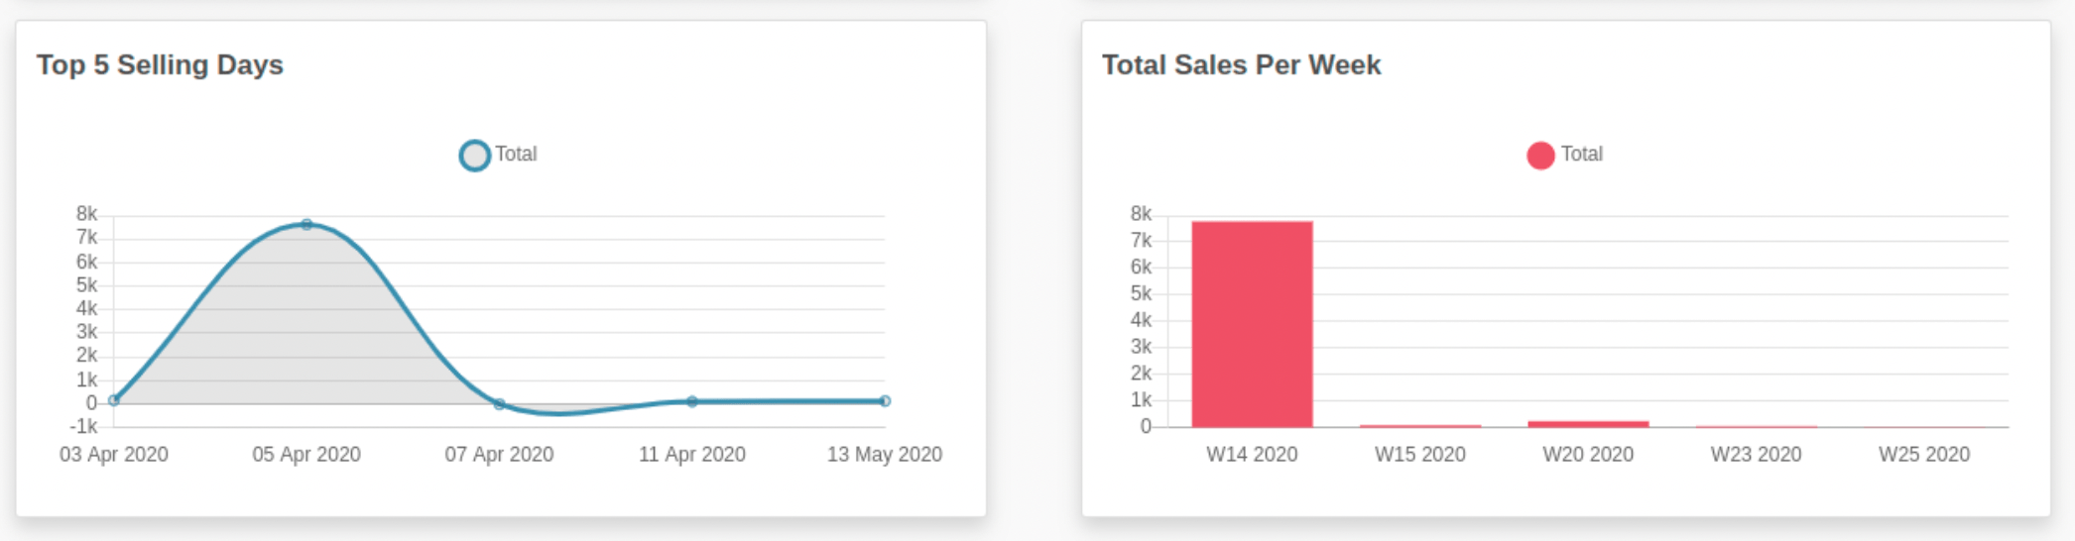2075x541 pixels.
Task: Click data point at 07 Apr 2020
Action: (x=499, y=404)
